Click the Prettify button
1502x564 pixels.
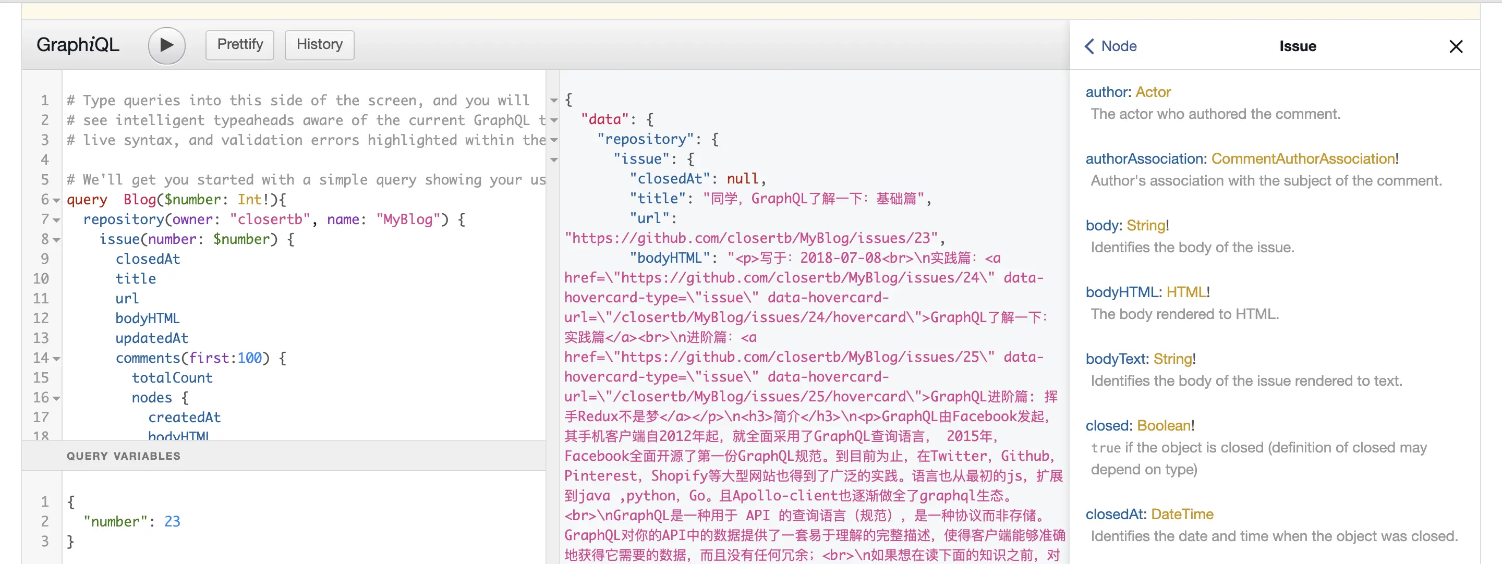(240, 45)
